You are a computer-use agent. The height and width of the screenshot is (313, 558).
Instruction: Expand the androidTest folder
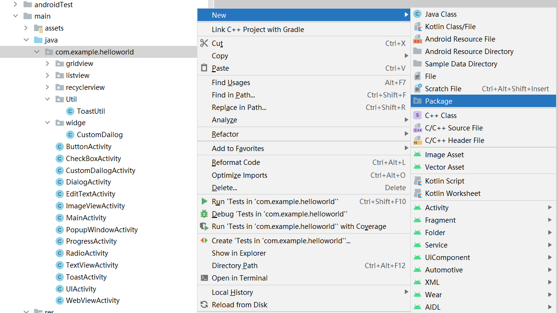click(x=16, y=5)
